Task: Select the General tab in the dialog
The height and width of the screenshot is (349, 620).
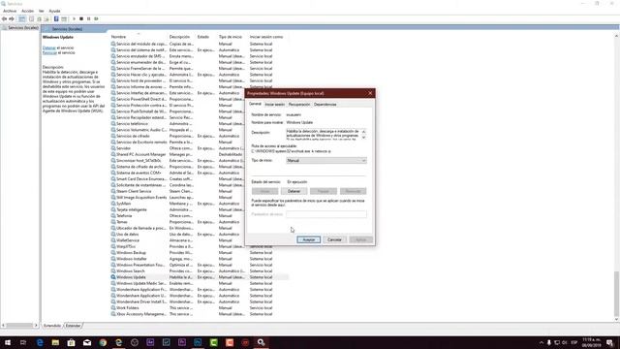Action: click(x=255, y=104)
